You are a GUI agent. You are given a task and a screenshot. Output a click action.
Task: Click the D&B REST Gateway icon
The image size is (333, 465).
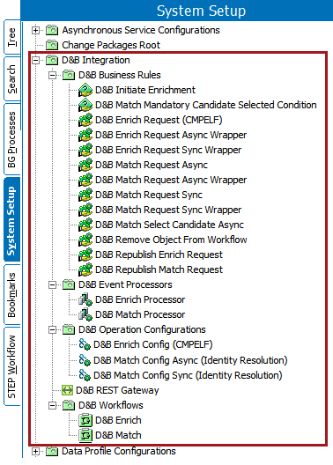pos(67,390)
